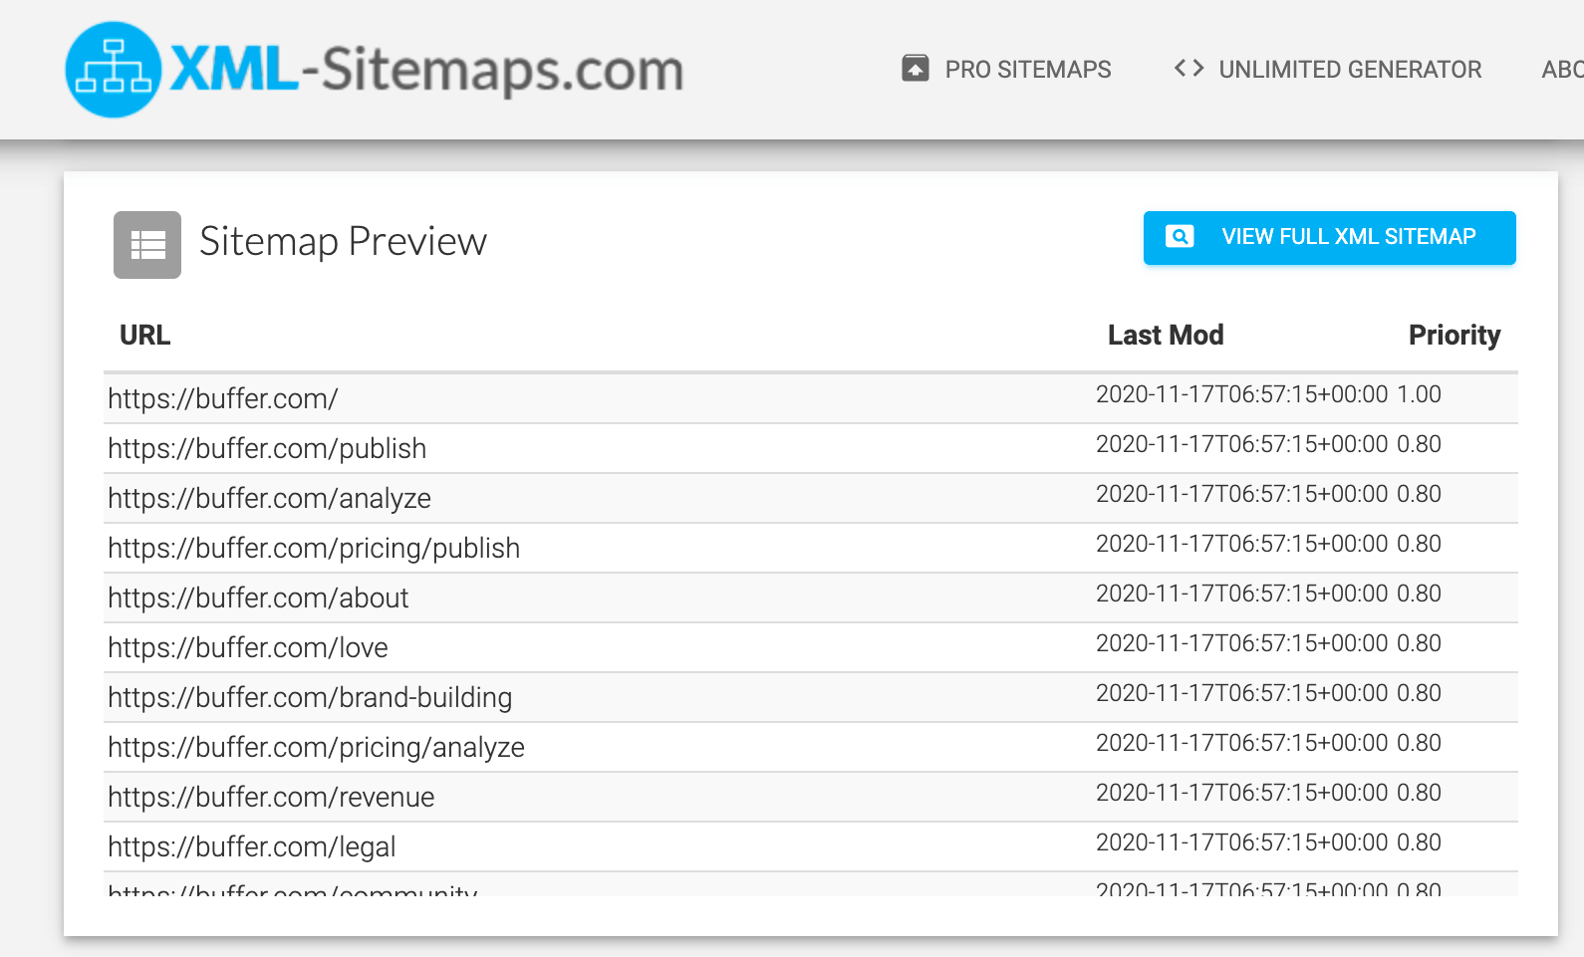Viewport: 1584px width, 957px height.
Task: Select the https://buffer.com/pricing/analyze URL
Action: 316,748
